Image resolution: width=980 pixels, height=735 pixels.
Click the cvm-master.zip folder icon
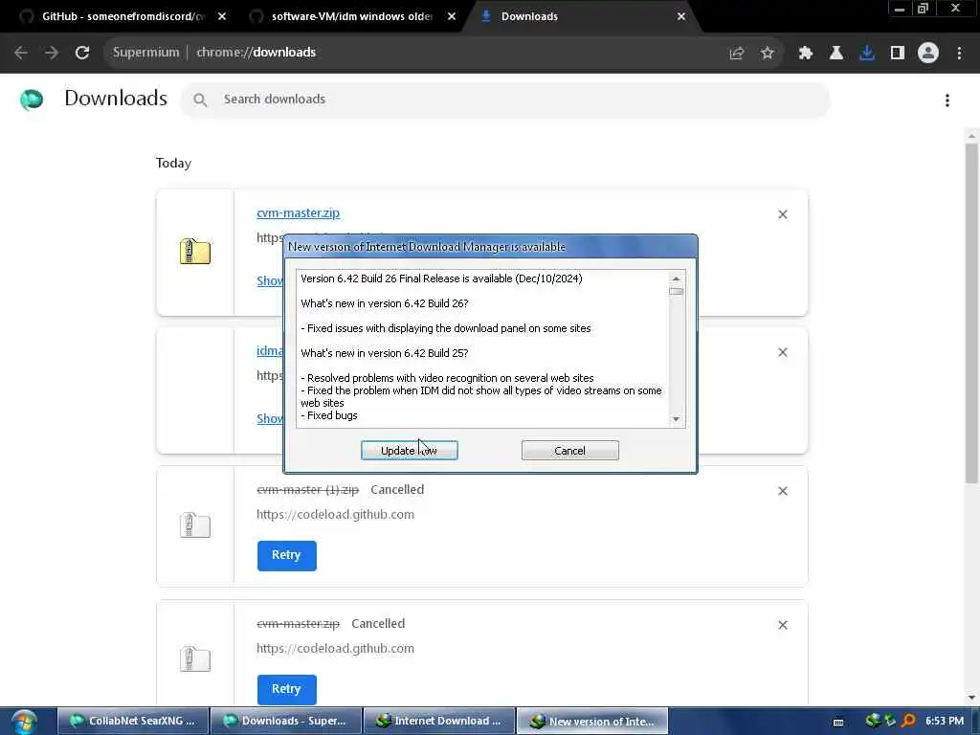tap(195, 252)
